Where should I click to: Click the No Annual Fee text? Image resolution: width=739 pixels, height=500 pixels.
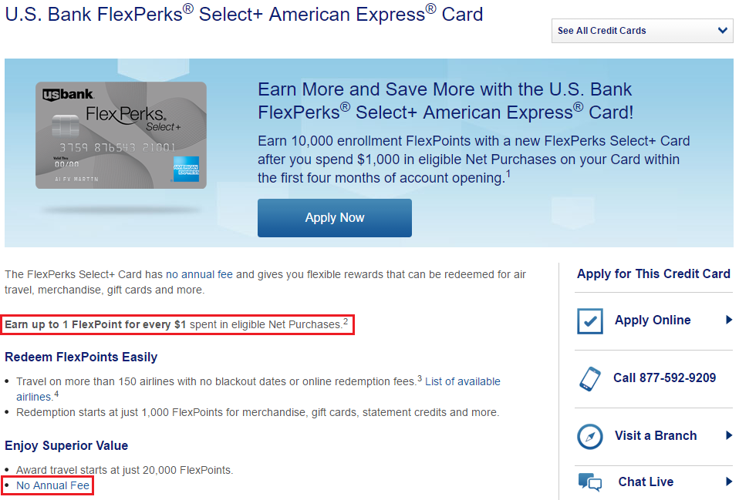click(52, 485)
